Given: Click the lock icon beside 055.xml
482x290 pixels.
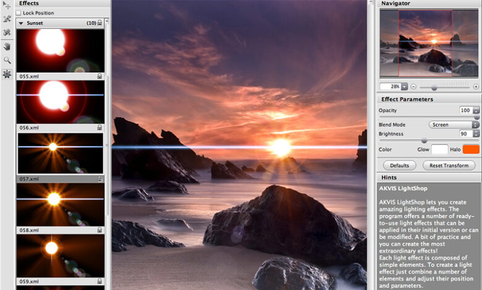Looking at the screenshot, I should (x=99, y=76).
